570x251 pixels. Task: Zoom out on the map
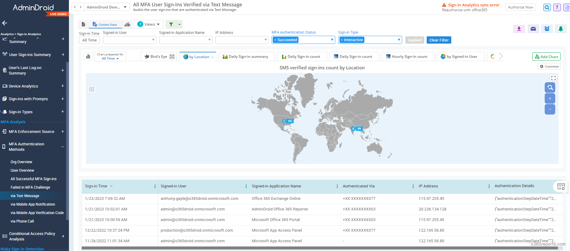[550, 109]
